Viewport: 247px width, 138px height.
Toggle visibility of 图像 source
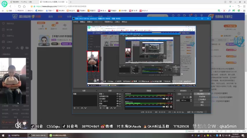(x=117, y=104)
